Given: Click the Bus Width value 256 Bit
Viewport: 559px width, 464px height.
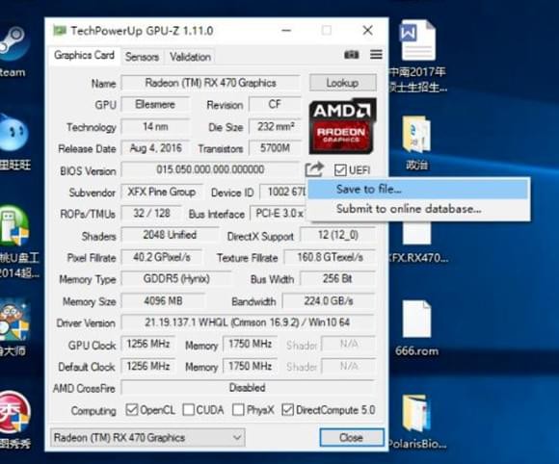Looking at the screenshot, I should pyautogui.click(x=337, y=278).
